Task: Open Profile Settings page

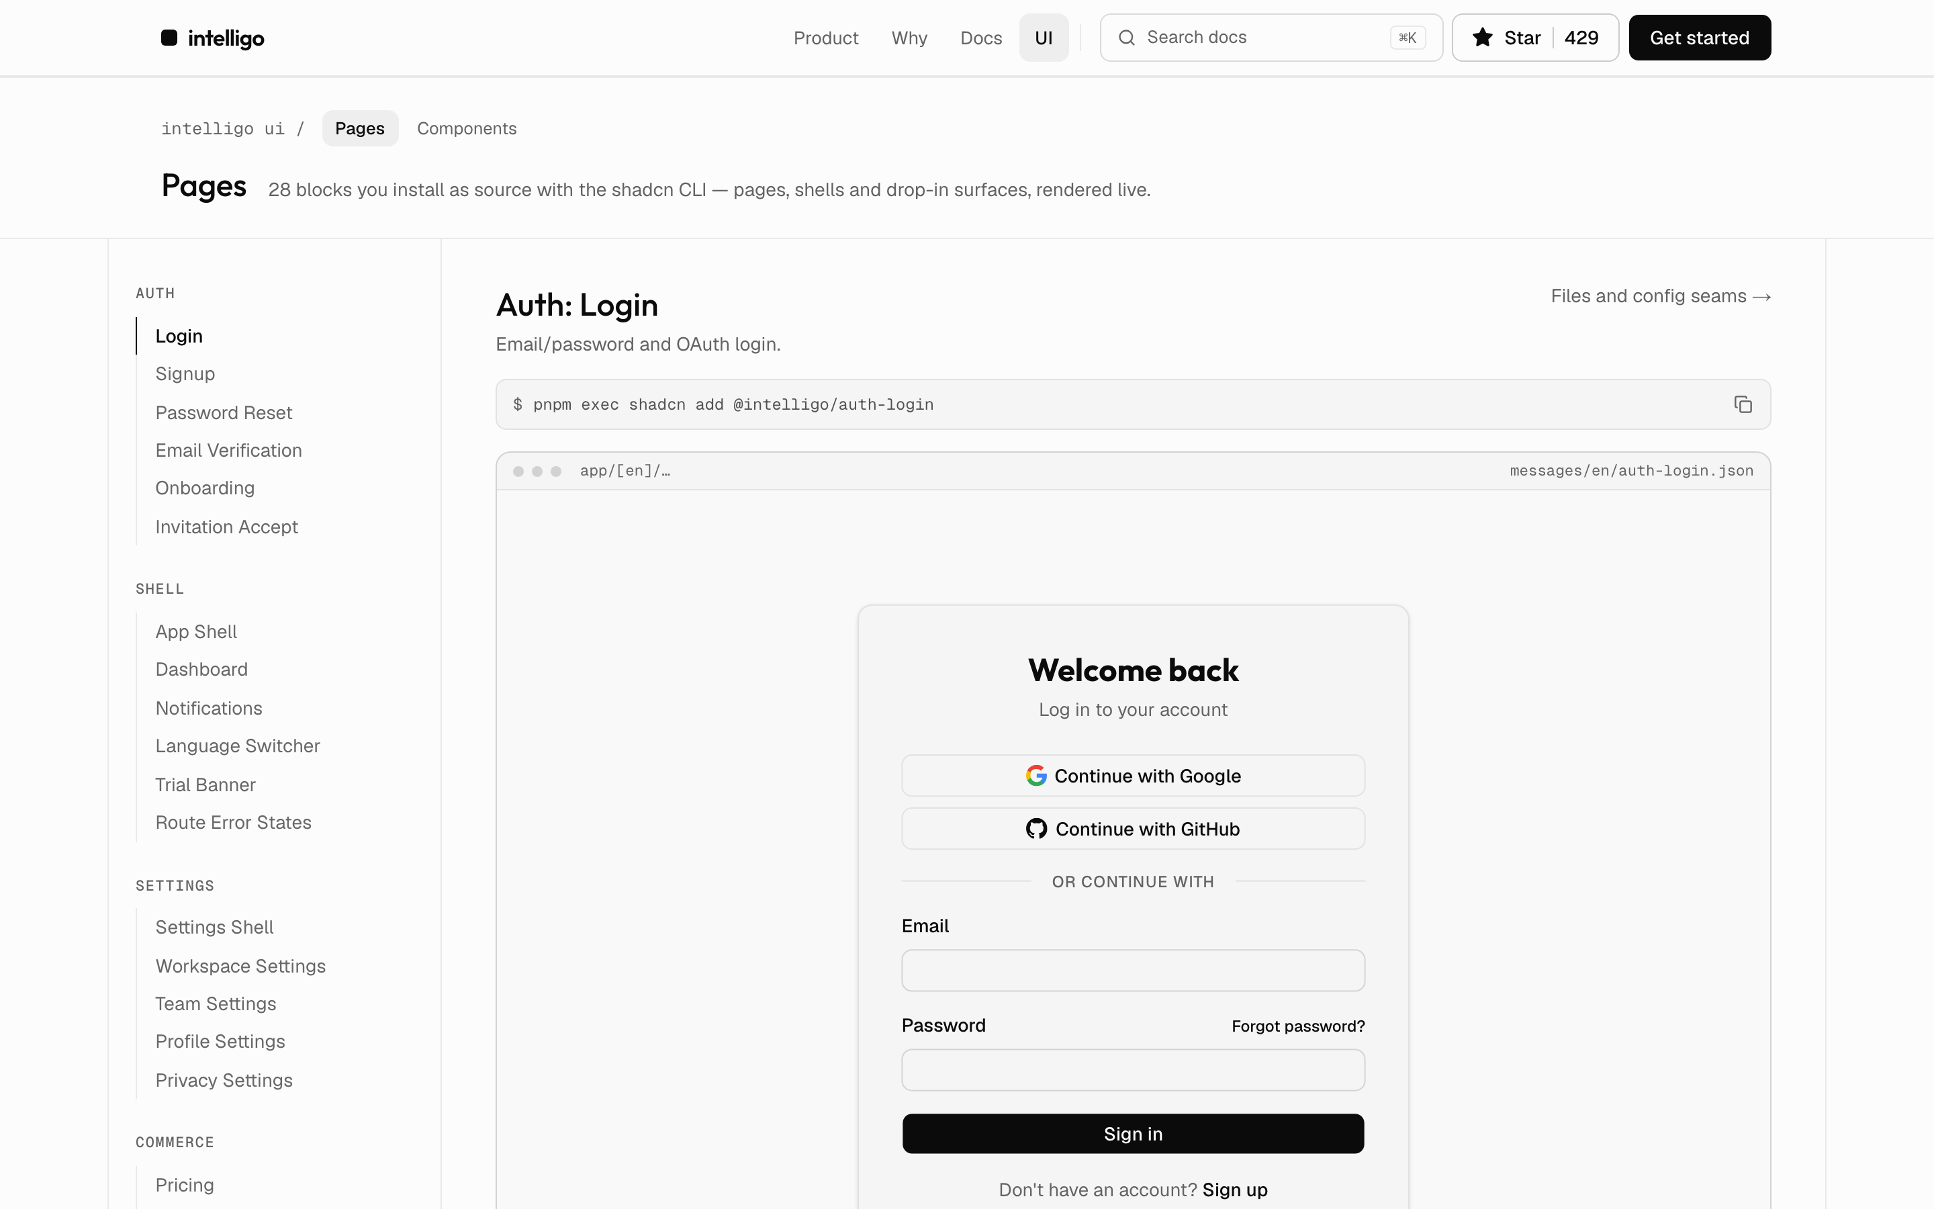Action: coord(220,1042)
